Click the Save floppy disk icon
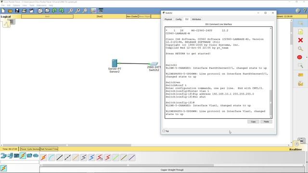 pyautogui.click(x=17, y=11)
